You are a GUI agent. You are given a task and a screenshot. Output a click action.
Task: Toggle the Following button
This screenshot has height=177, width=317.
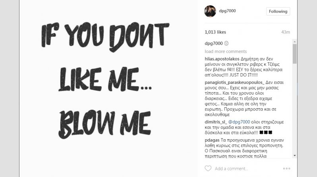278,11
